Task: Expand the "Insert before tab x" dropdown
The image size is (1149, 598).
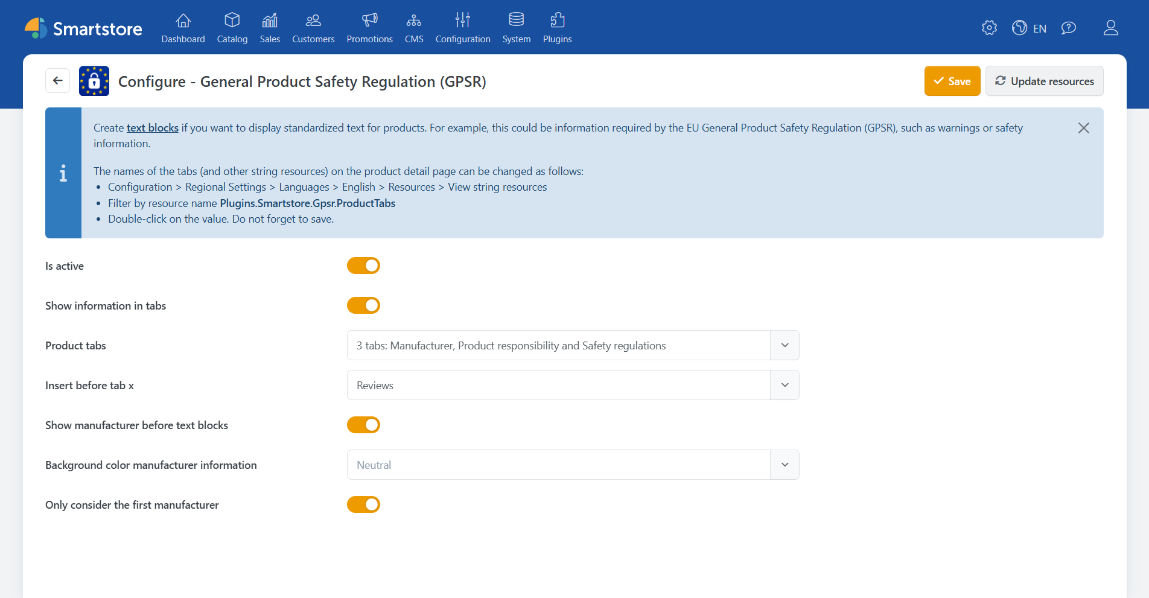Action: click(784, 385)
